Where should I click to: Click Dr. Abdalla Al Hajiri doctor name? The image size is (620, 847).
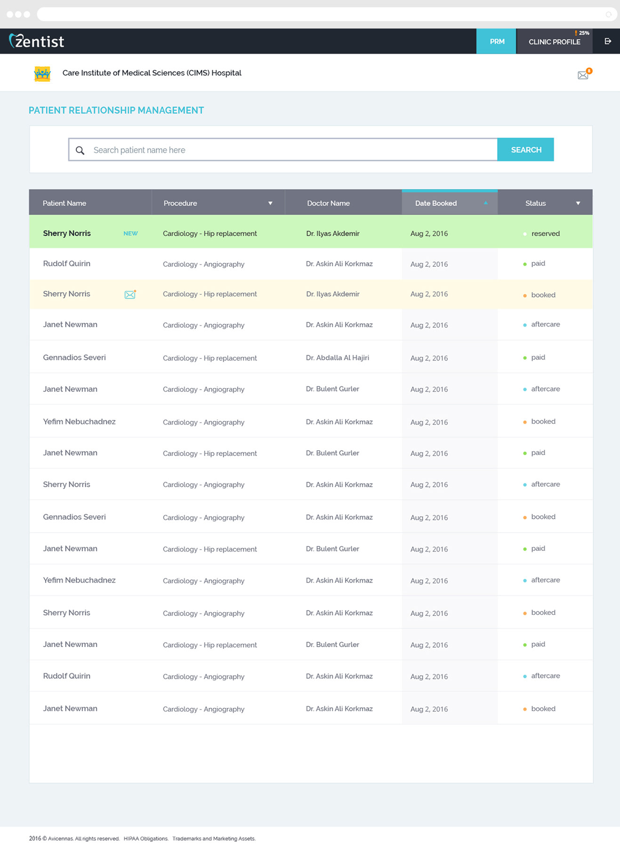pyautogui.click(x=338, y=358)
